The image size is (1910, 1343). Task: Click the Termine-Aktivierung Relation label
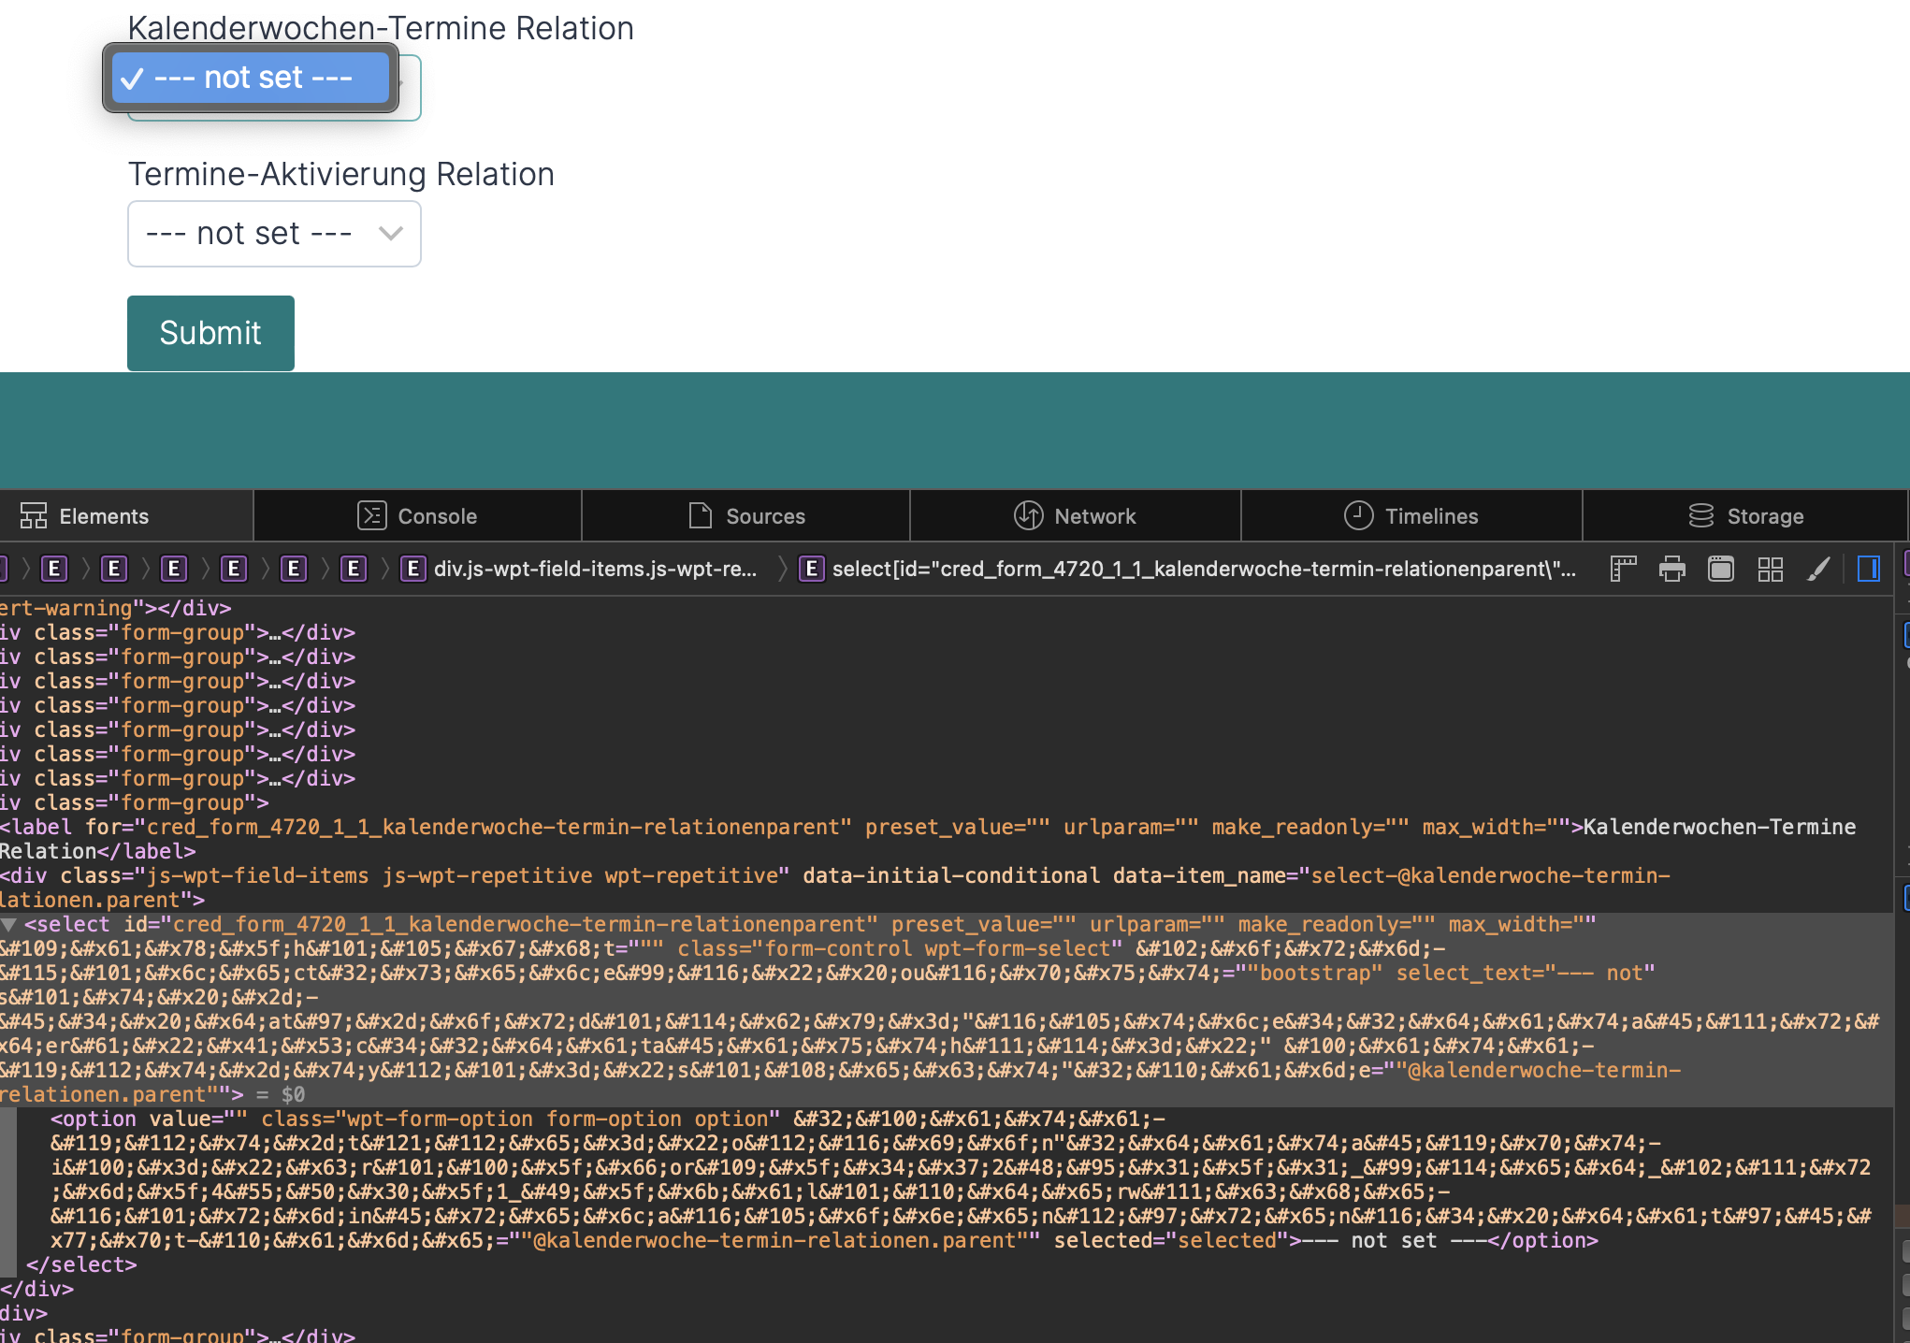(x=341, y=174)
